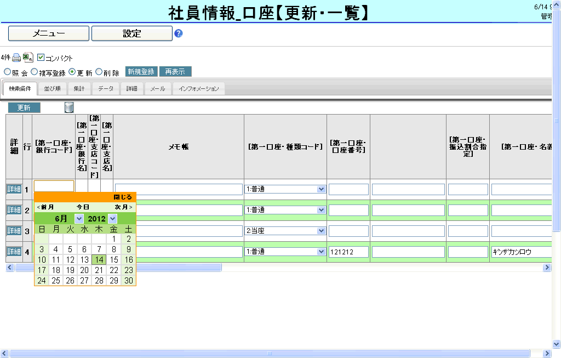Click the table's horizontal scrollbar right arrow
Viewport: 561px width, 358px height.
(546, 268)
